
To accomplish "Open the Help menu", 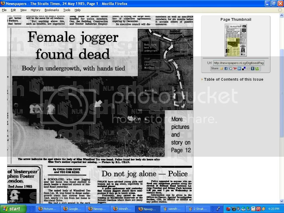I will [78, 10].
